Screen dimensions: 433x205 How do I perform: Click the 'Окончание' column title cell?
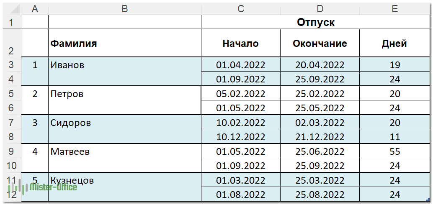click(x=320, y=43)
